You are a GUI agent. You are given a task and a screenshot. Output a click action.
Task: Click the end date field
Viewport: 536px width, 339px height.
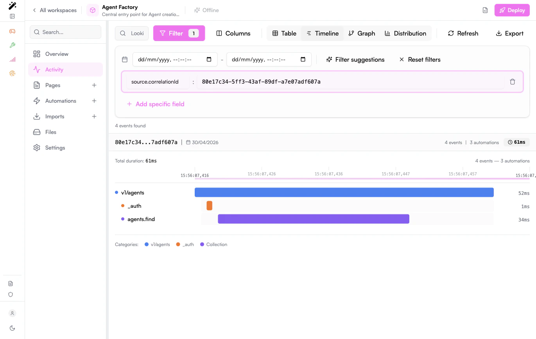click(x=269, y=59)
